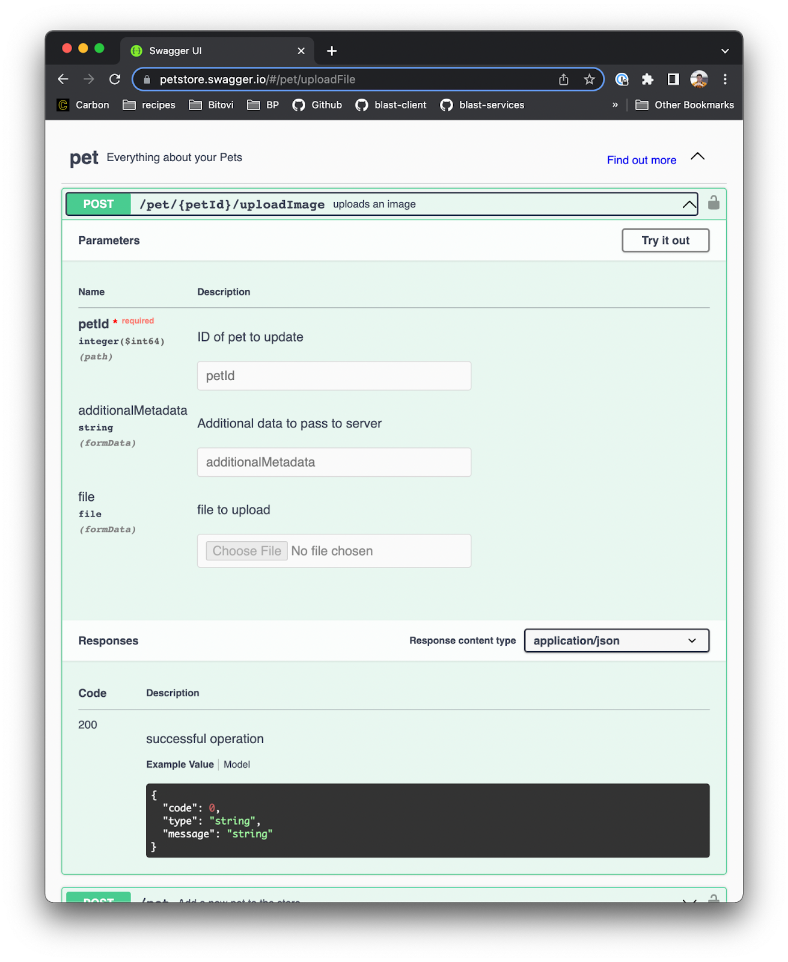
Task: Switch to Example Value tab
Action: 180,765
